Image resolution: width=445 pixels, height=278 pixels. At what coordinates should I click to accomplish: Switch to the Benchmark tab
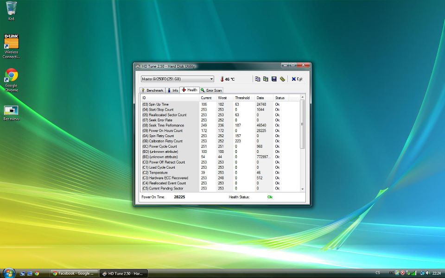[x=152, y=90]
